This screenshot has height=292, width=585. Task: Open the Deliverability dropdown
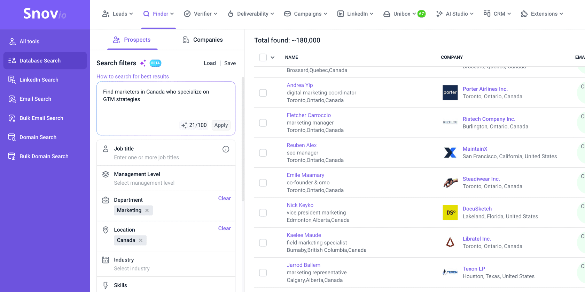coord(251,14)
